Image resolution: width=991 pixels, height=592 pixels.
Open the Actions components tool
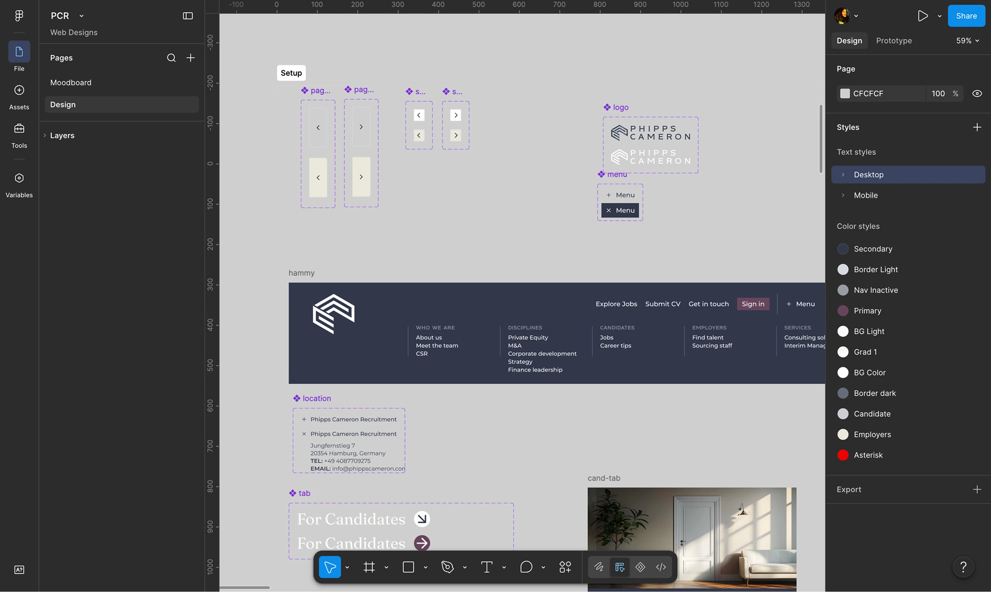point(565,567)
